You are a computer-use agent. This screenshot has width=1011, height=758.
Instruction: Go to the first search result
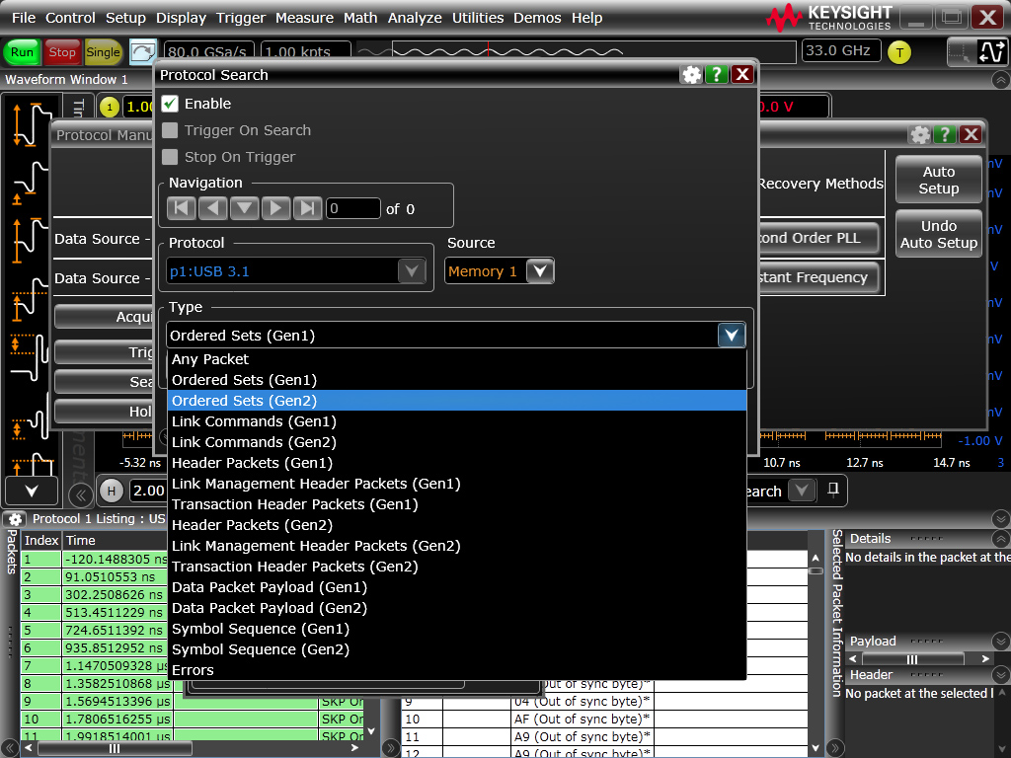[181, 208]
